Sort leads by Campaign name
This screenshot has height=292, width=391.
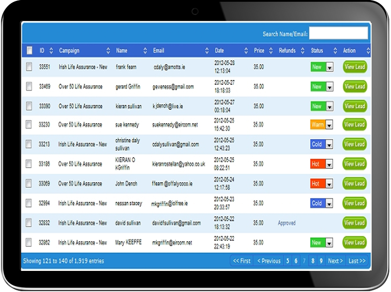(108, 50)
